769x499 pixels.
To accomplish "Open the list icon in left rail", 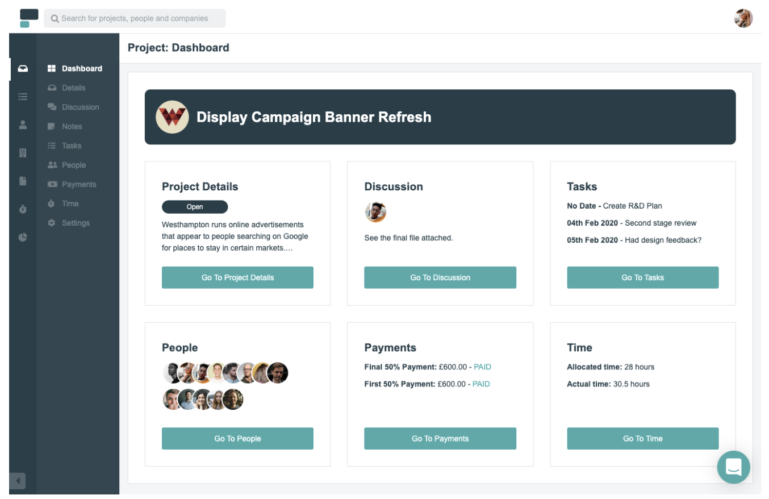I will [x=23, y=97].
